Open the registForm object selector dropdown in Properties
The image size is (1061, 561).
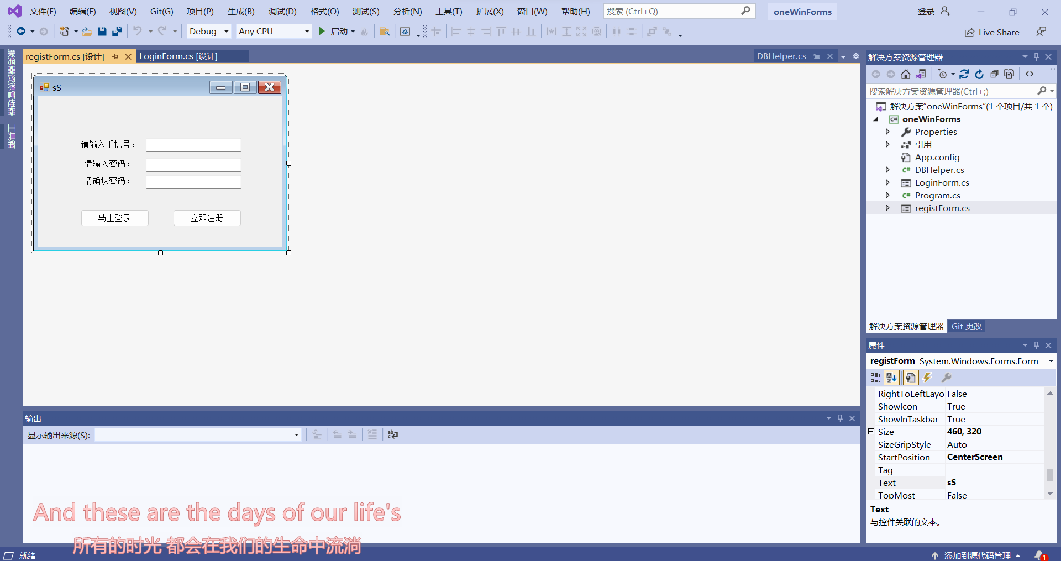(1051, 361)
